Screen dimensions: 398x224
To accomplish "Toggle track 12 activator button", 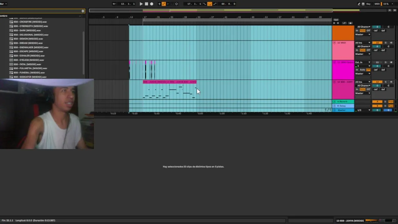I will (x=377, y=82).
